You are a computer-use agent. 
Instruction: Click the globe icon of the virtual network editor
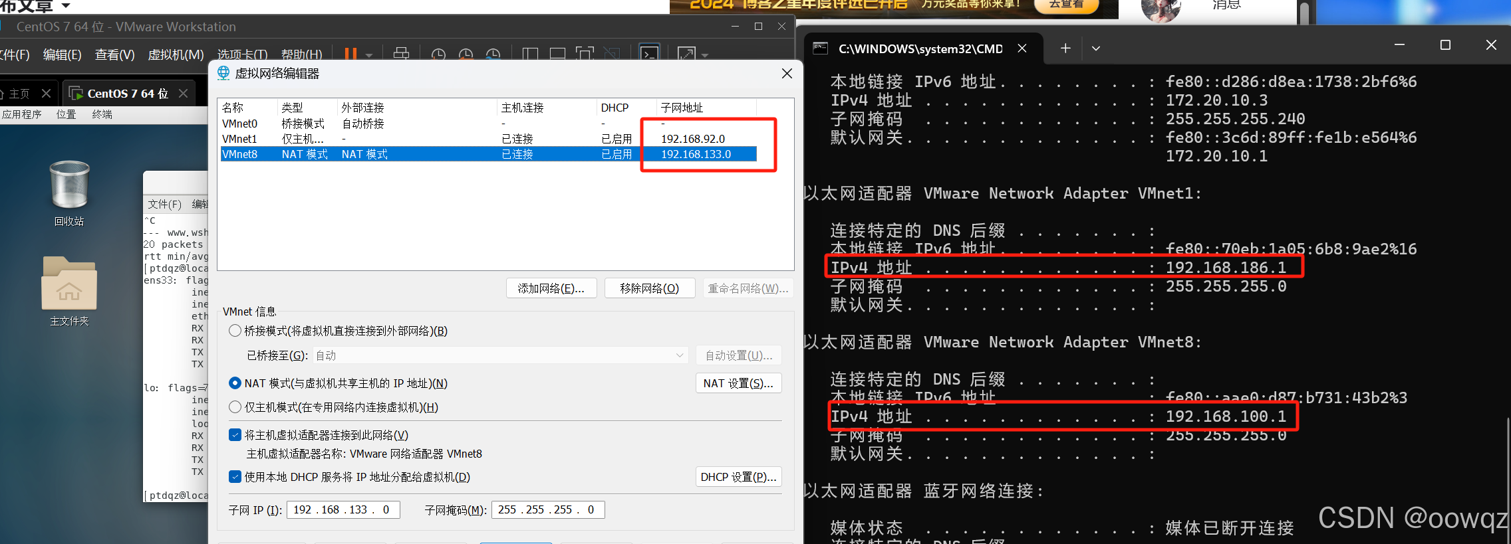[x=223, y=73]
